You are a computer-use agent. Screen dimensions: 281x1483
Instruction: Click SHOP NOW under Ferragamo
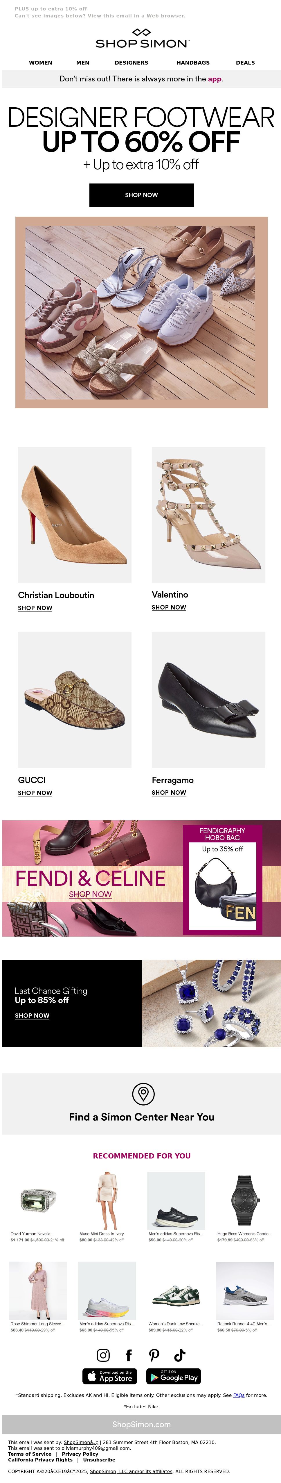tap(169, 793)
